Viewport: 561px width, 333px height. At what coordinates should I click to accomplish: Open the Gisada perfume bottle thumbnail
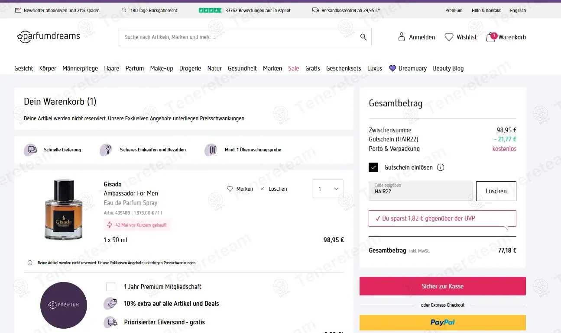pos(63,210)
